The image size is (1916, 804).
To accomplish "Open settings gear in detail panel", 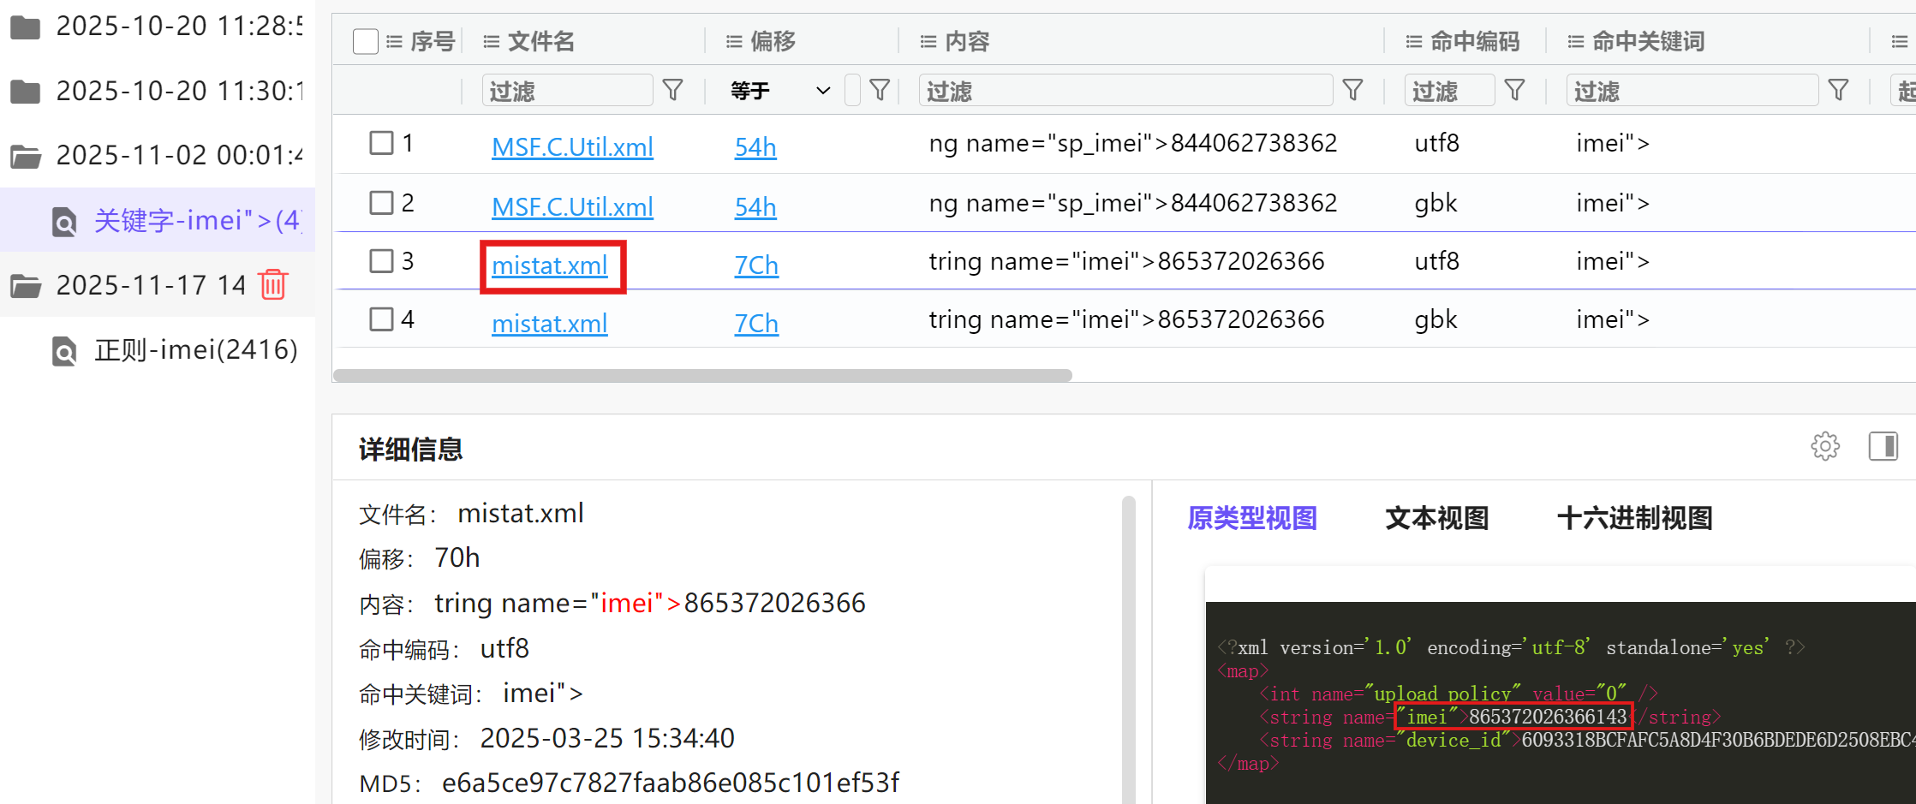I will [x=1824, y=446].
